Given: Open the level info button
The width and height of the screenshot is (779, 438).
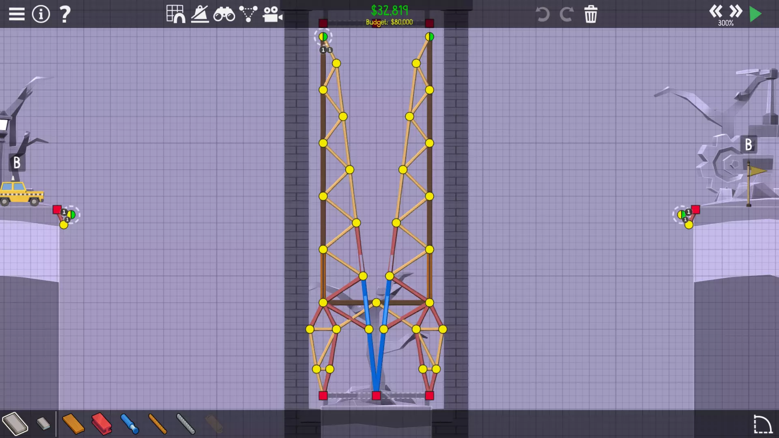Looking at the screenshot, I should tap(41, 14).
